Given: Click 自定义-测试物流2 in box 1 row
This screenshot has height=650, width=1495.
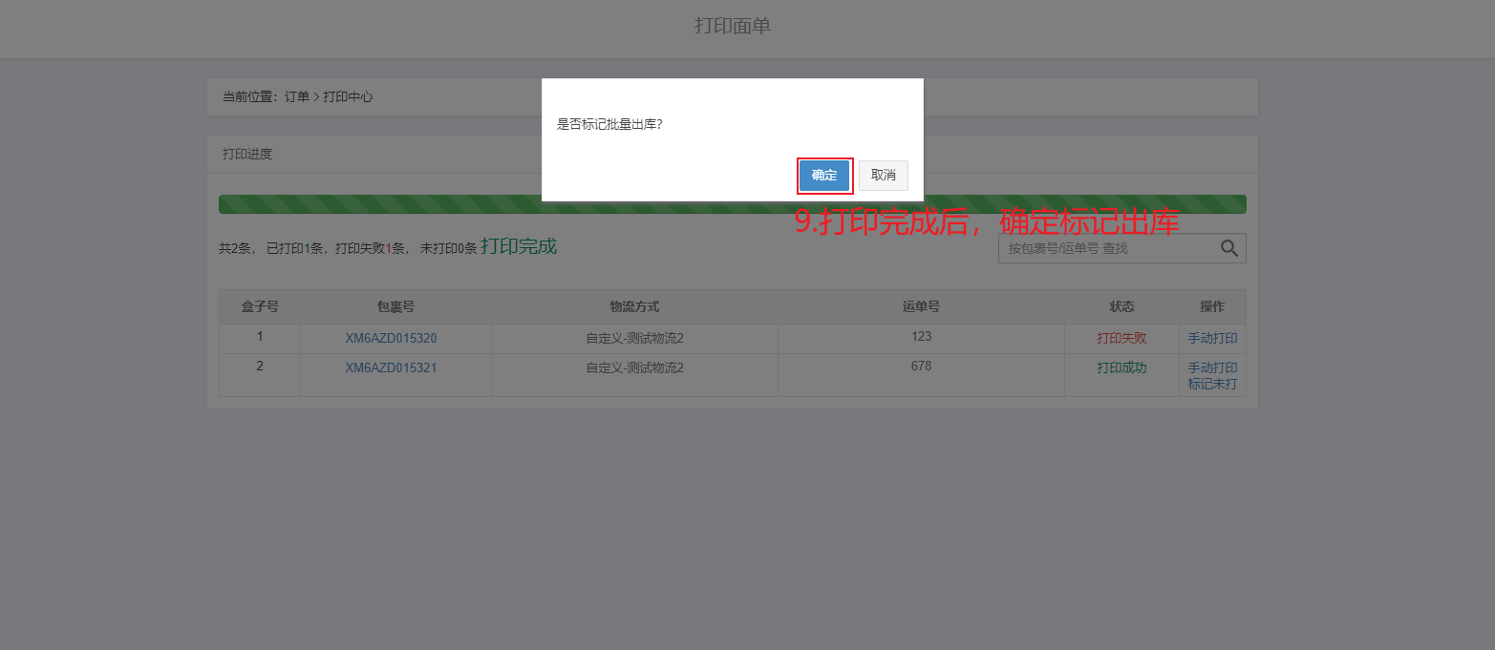Looking at the screenshot, I should tap(635, 338).
